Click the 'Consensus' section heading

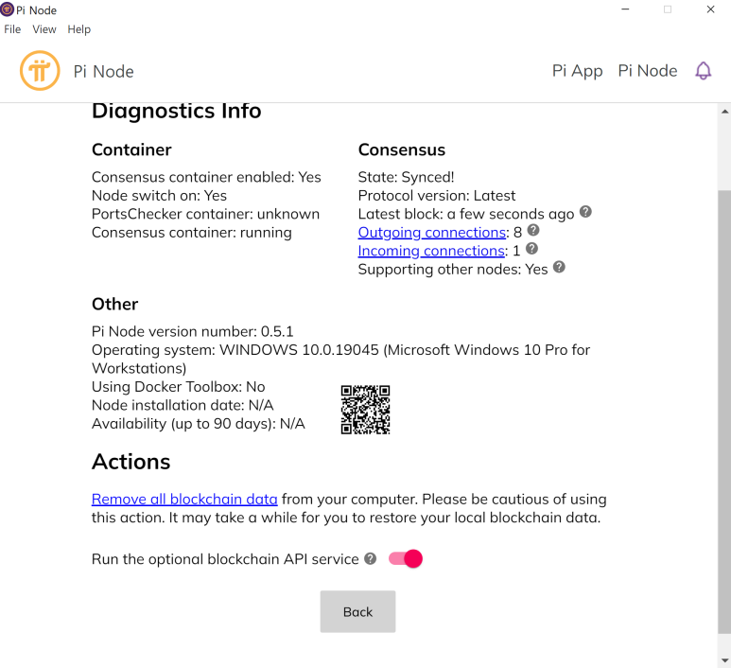[401, 149]
